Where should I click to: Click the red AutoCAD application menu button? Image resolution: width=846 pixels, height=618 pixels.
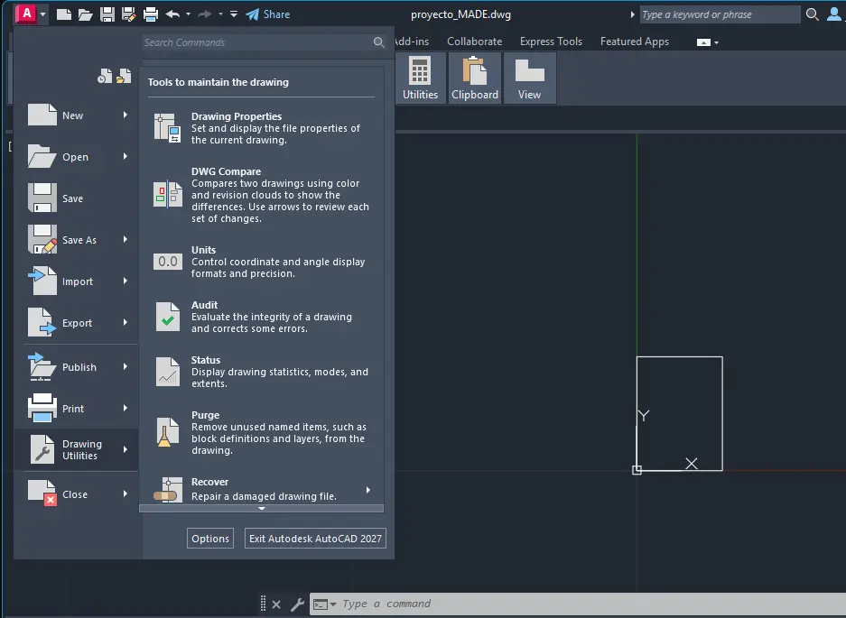coord(27,14)
